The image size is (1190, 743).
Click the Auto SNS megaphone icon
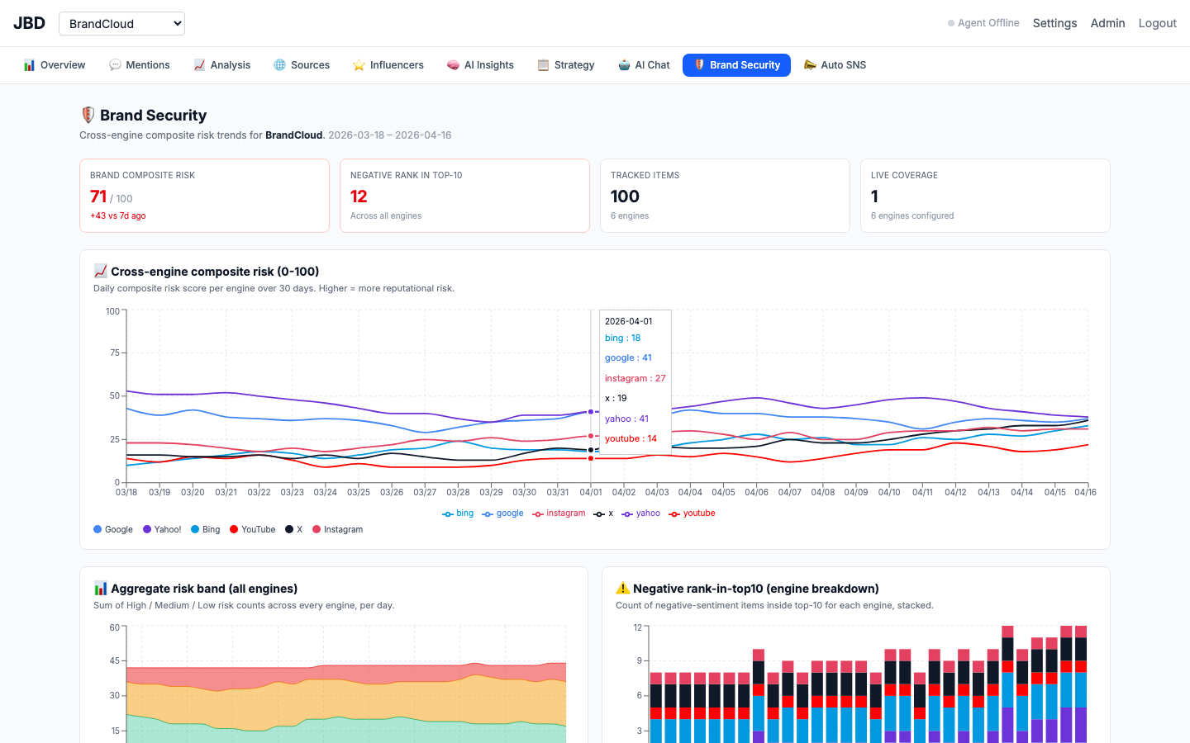(x=810, y=65)
